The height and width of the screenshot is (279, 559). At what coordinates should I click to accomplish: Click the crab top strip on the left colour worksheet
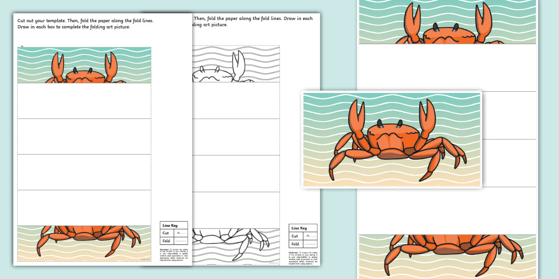click(84, 66)
